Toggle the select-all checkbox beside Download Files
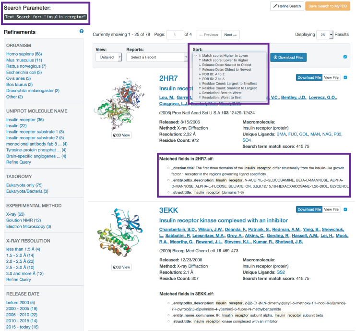356x331 pixels. tap(345, 57)
